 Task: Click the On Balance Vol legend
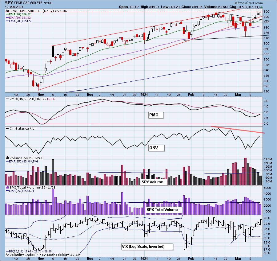point(21,128)
